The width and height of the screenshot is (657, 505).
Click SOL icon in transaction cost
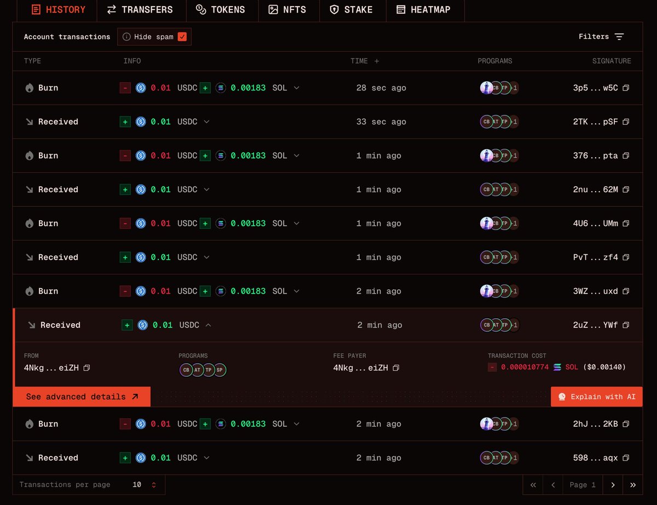(x=557, y=367)
